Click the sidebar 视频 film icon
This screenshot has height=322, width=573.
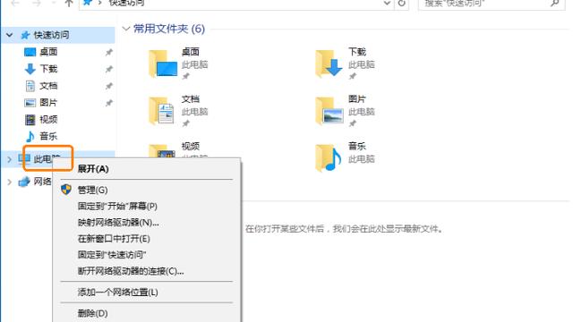[x=30, y=119]
